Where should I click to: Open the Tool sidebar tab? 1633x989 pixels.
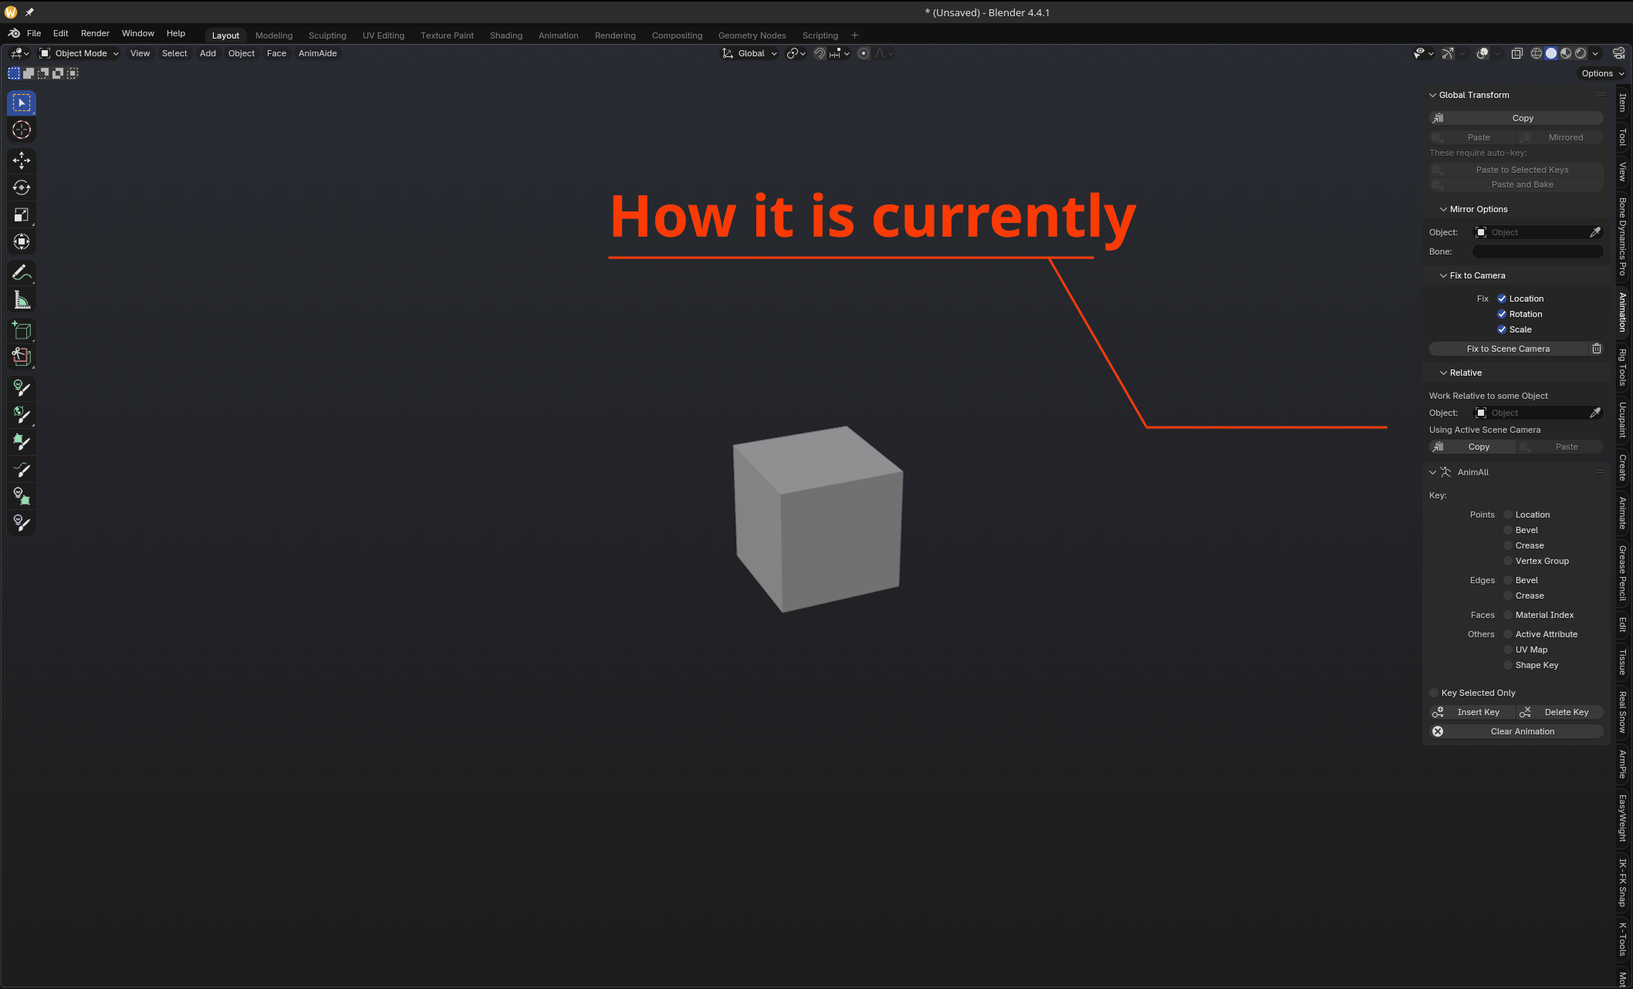[1623, 137]
